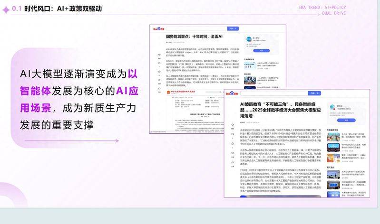Click 作者最新文章 heading in the AI破局教育 window
This screenshot has width=380, height=224.
coord(332,130)
